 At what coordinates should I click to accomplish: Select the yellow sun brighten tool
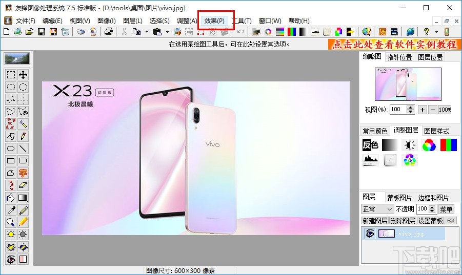coord(11,235)
